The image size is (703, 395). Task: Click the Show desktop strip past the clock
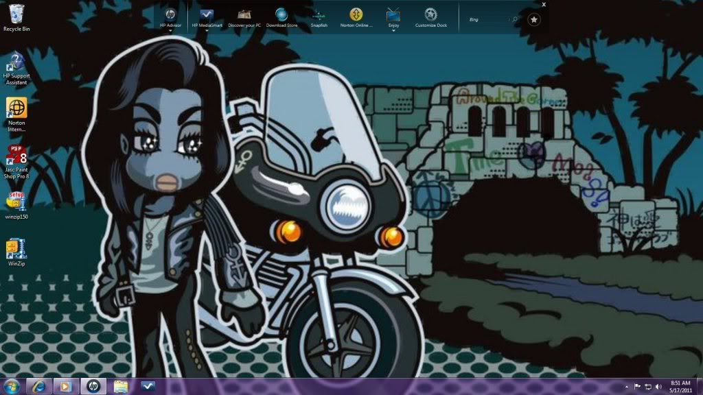click(700, 387)
